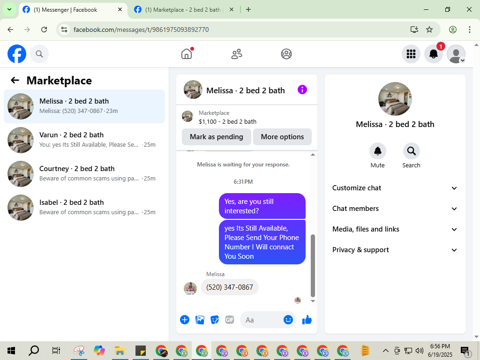This screenshot has width=480, height=360.
Task: Click the chat scroll up arrow
Action: (313, 154)
